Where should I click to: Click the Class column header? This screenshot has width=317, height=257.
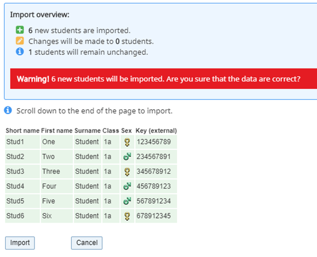click(x=110, y=131)
